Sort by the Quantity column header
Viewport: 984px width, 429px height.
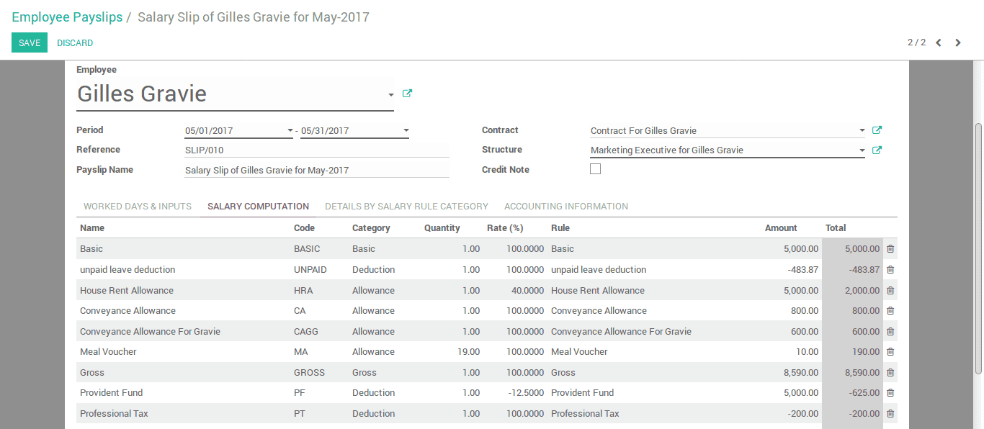tap(442, 228)
